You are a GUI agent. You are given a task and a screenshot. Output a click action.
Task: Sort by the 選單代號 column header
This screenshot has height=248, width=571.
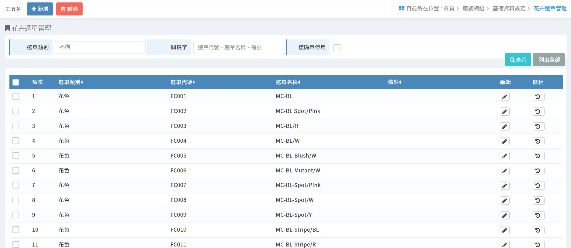[x=182, y=82]
